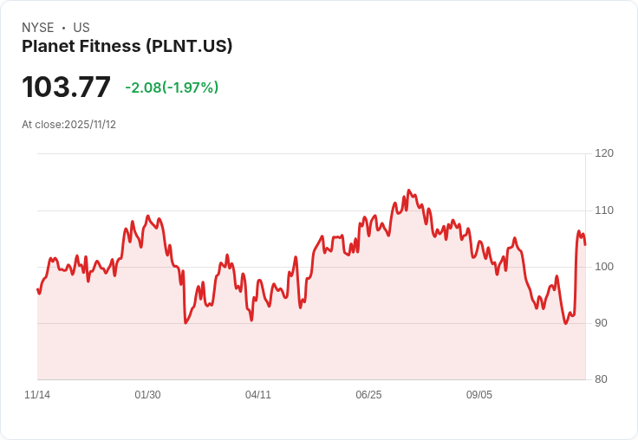The image size is (638, 440).
Task: Click the 103.77 closing price
Action: (x=66, y=87)
